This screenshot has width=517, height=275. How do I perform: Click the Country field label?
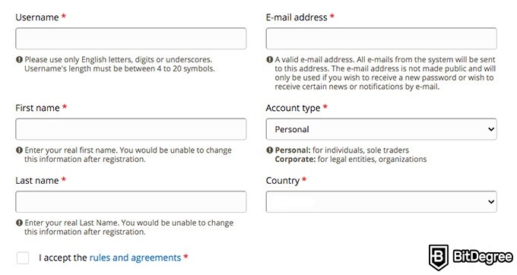(283, 181)
